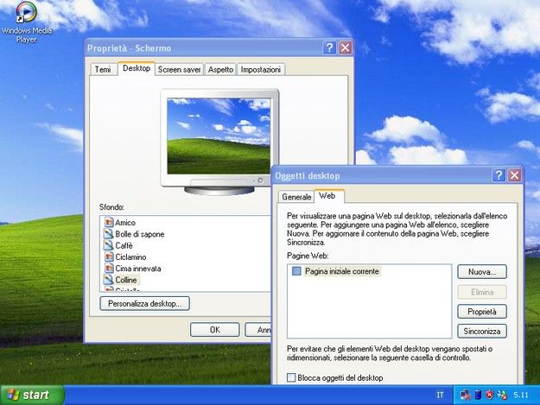Close the Proprietà - Schermo window
Viewport: 540px width, 405px height.
pos(346,47)
